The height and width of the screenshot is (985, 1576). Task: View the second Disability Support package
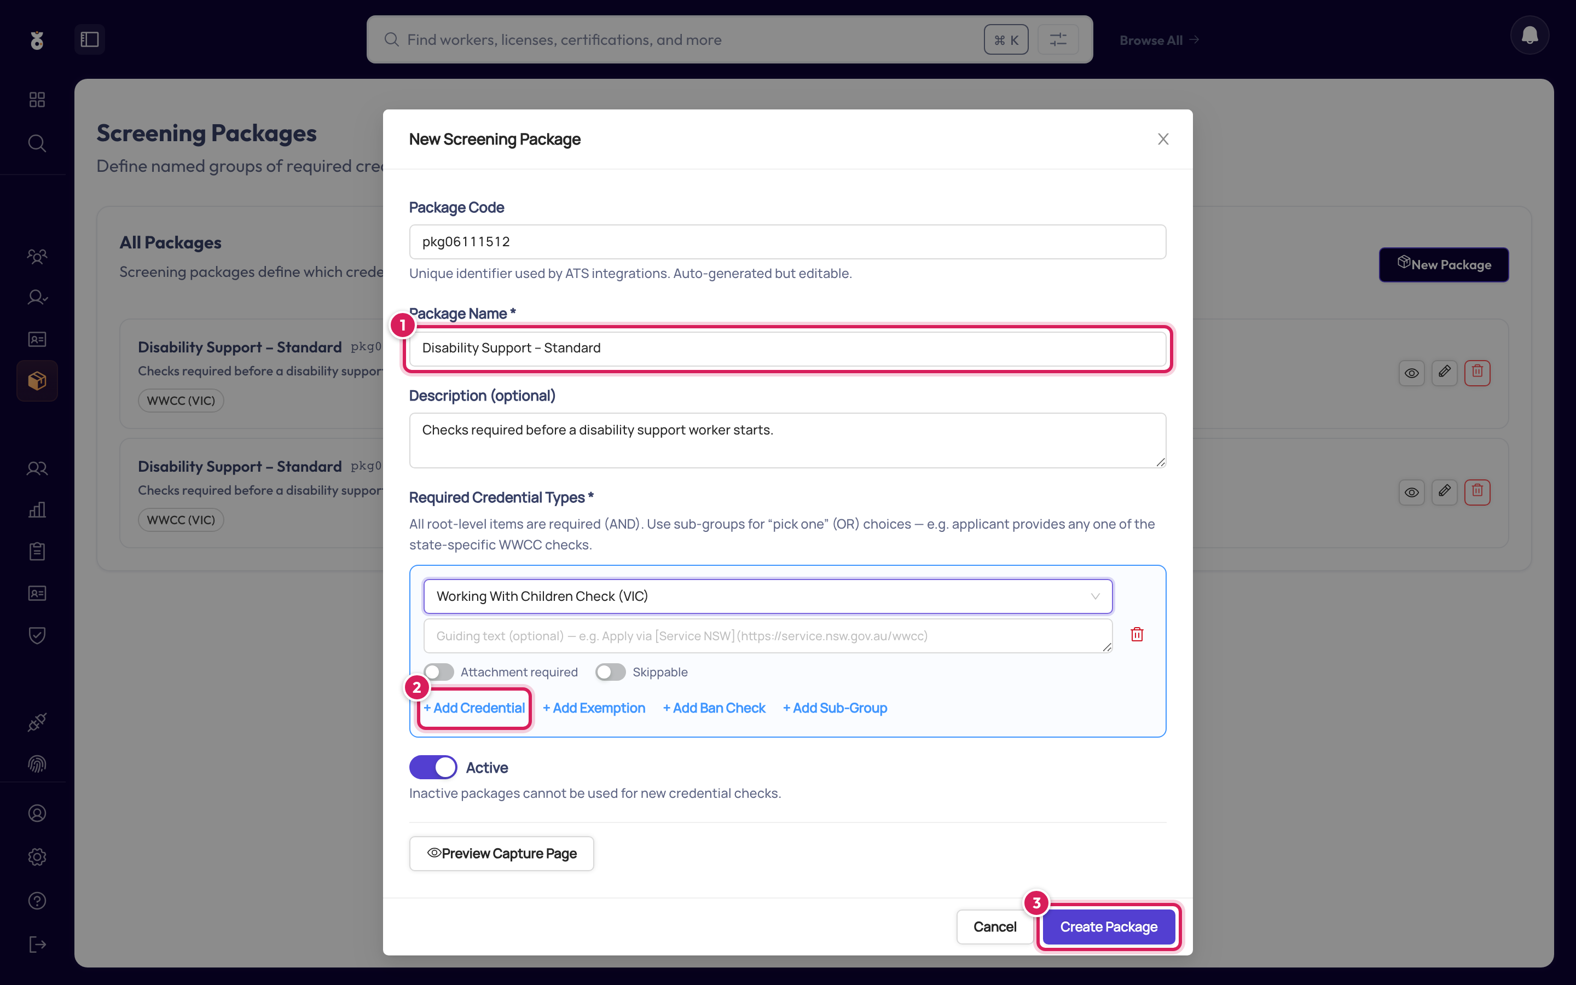[x=1411, y=492]
